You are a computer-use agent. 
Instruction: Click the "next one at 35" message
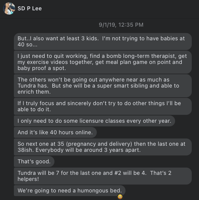[x=103, y=147]
